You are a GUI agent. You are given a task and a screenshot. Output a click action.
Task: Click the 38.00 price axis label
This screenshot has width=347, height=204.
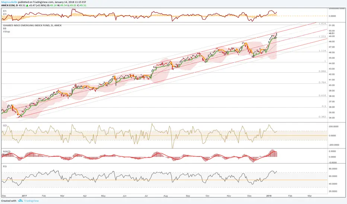coord(332,96)
